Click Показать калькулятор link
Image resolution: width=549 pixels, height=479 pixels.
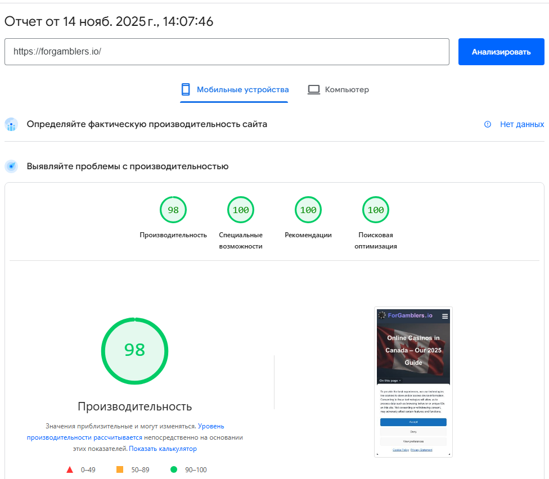pyautogui.click(x=163, y=449)
